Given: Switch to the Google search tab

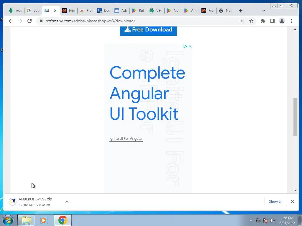Looking at the screenshot, I should 33,11.
